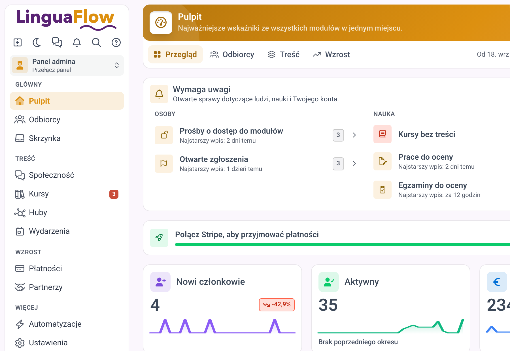The image size is (510, 351).
Task: Click the rocket icon beside Połącz Stripe
Action: 159,238
